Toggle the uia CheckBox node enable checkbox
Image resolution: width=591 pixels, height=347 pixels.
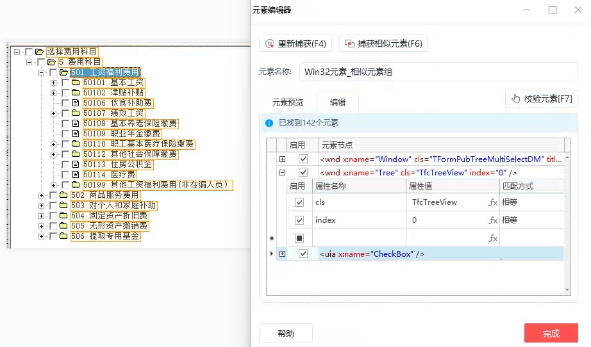(x=303, y=254)
